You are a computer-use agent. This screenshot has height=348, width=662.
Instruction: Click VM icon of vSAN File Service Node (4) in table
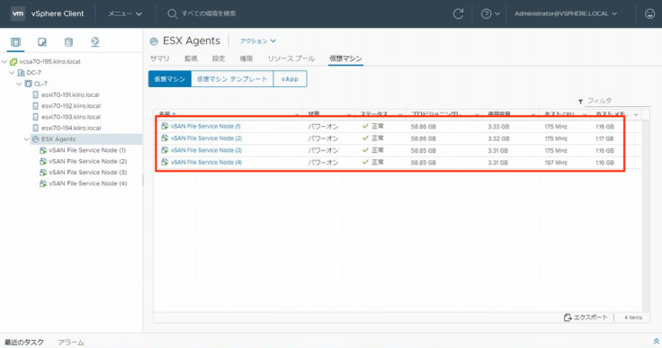[165, 162]
